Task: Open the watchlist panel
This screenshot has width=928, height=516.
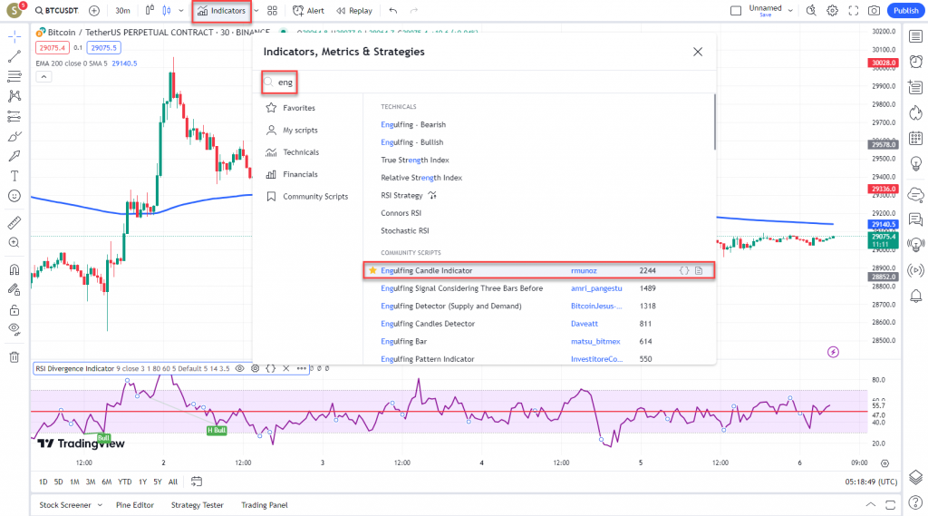Action: click(x=915, y=37)
